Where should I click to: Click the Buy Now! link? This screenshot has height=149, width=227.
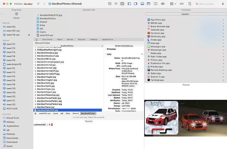[28, 4]
